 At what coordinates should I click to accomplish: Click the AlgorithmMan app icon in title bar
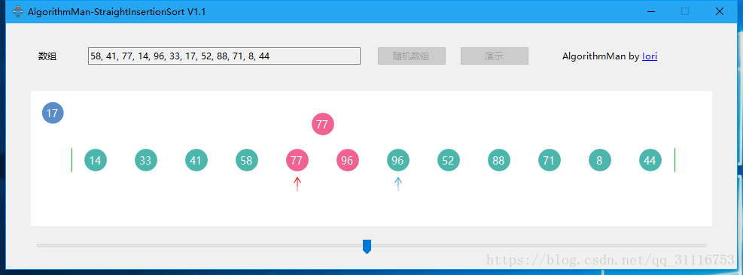pyautogui.click(x=18, y=11)
